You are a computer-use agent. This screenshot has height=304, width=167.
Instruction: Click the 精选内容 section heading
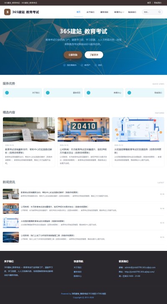tap(9, 112)
